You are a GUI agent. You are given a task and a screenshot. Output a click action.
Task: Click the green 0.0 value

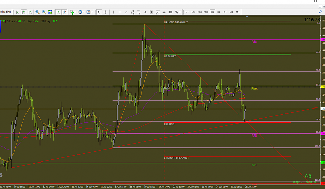(x=308, y=177)
